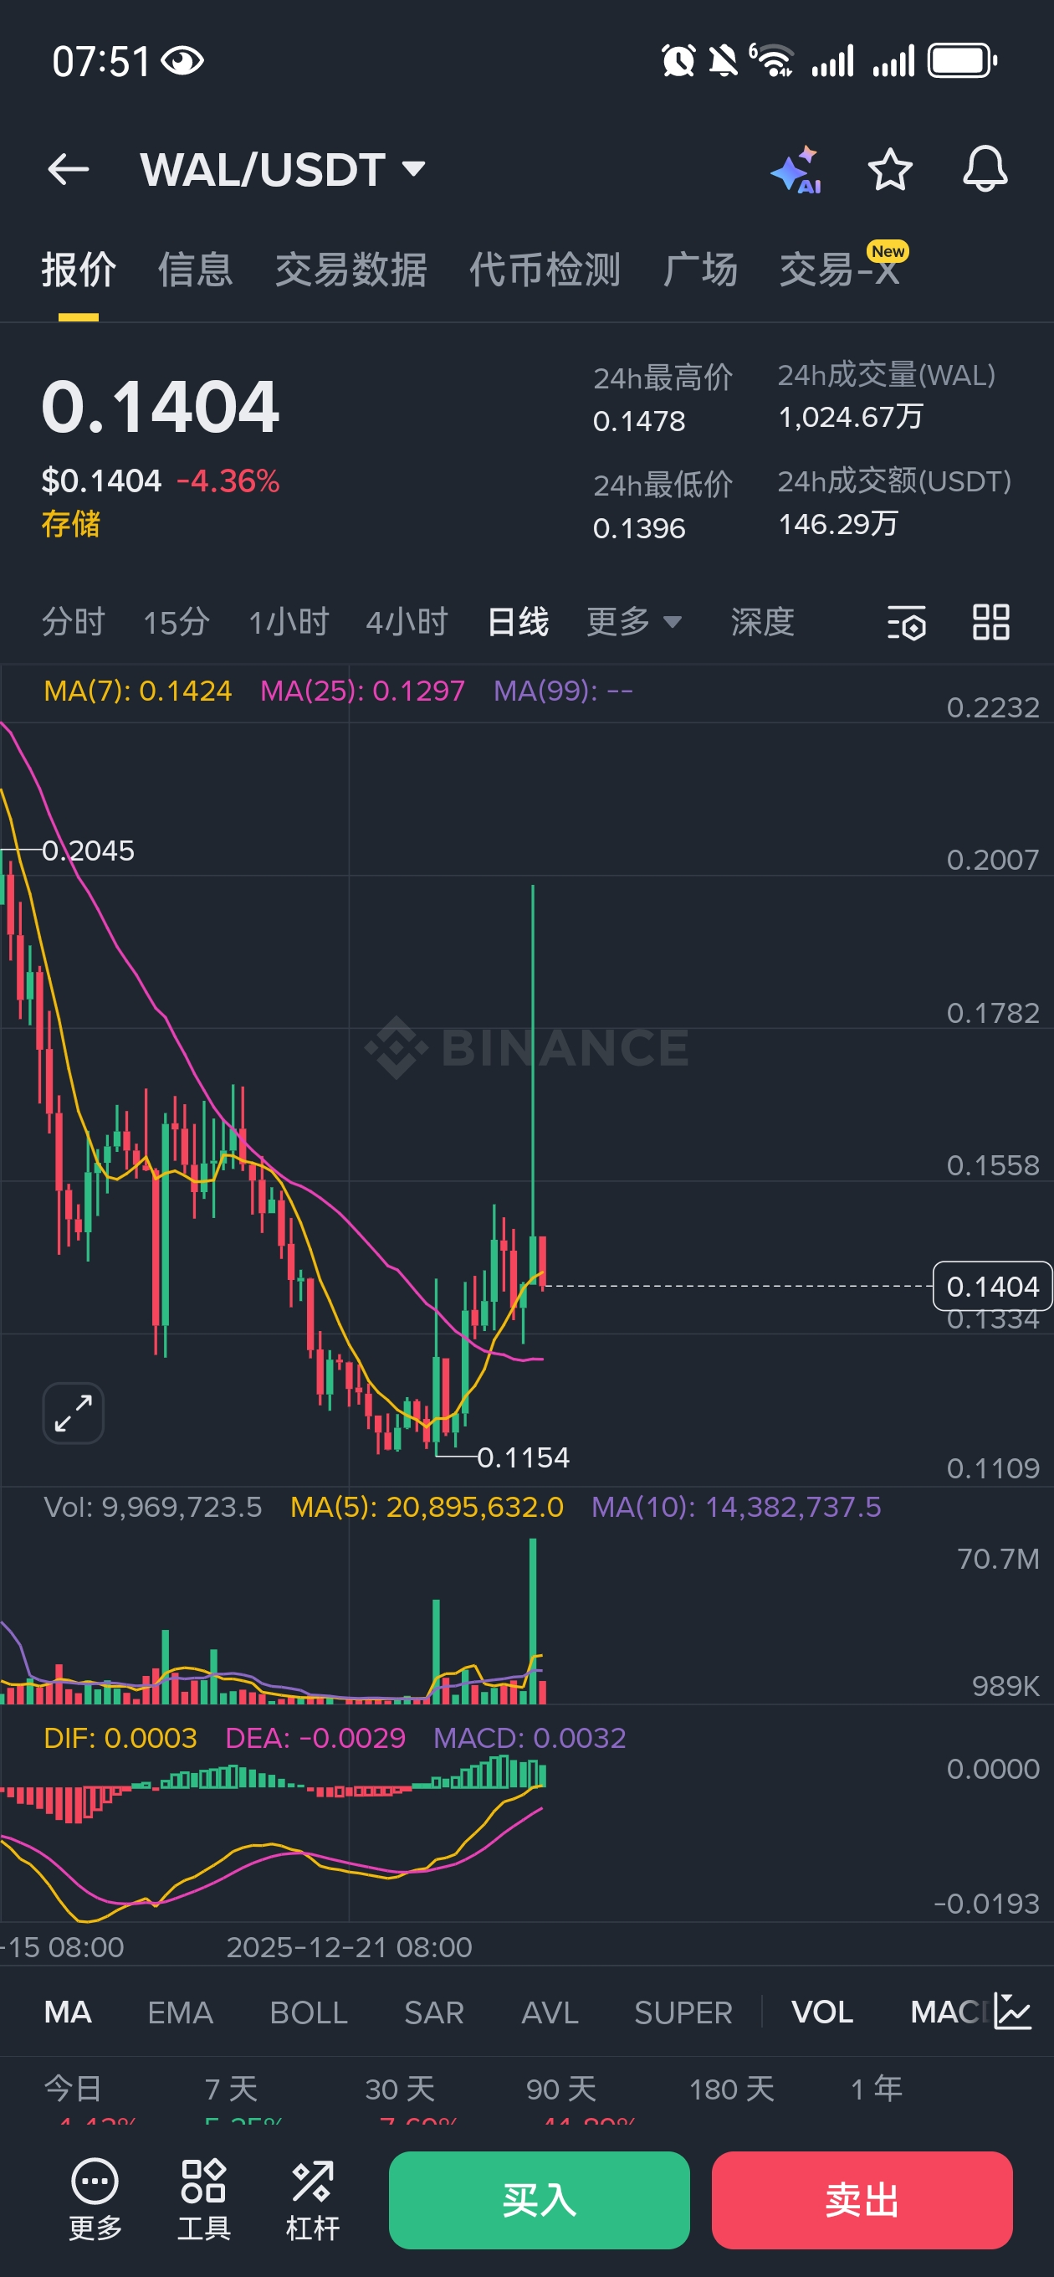The image size is (1054, 2277).
Task: Toggle the VOL sub-indicator
Action: coord(821,2012)
